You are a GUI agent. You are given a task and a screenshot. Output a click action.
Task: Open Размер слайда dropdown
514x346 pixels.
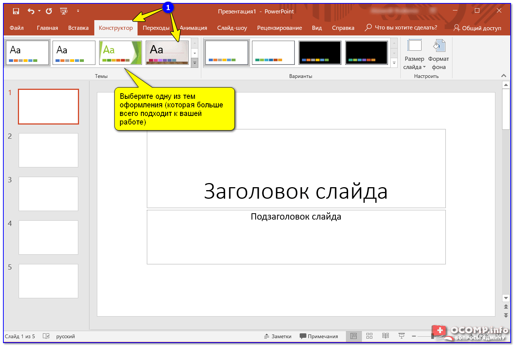pyautogui.click(x=414, y=55)
